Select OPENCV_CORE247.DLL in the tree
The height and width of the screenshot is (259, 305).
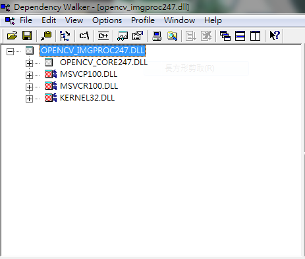click(x=103, y=62)
